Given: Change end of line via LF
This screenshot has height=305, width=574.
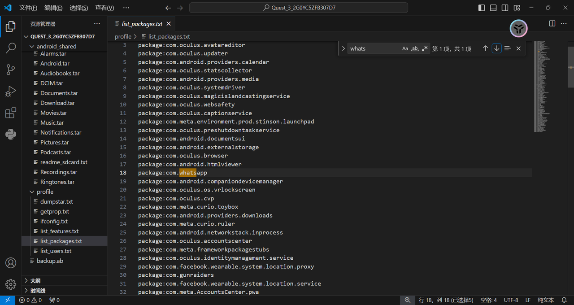Looking at the screenshot, I should point(528,300).
